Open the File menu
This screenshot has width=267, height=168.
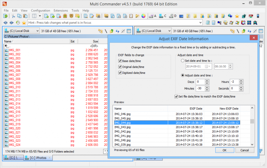6,11
